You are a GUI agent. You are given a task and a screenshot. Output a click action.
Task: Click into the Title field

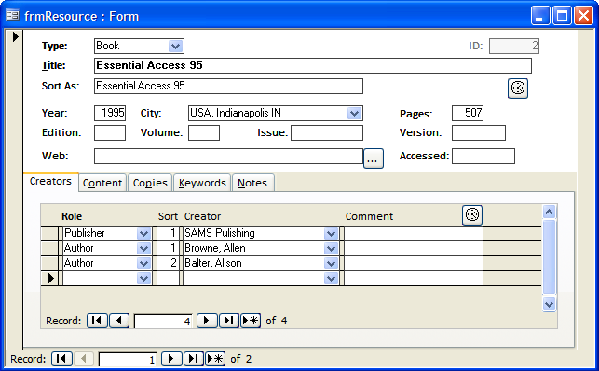click(312, 66)
